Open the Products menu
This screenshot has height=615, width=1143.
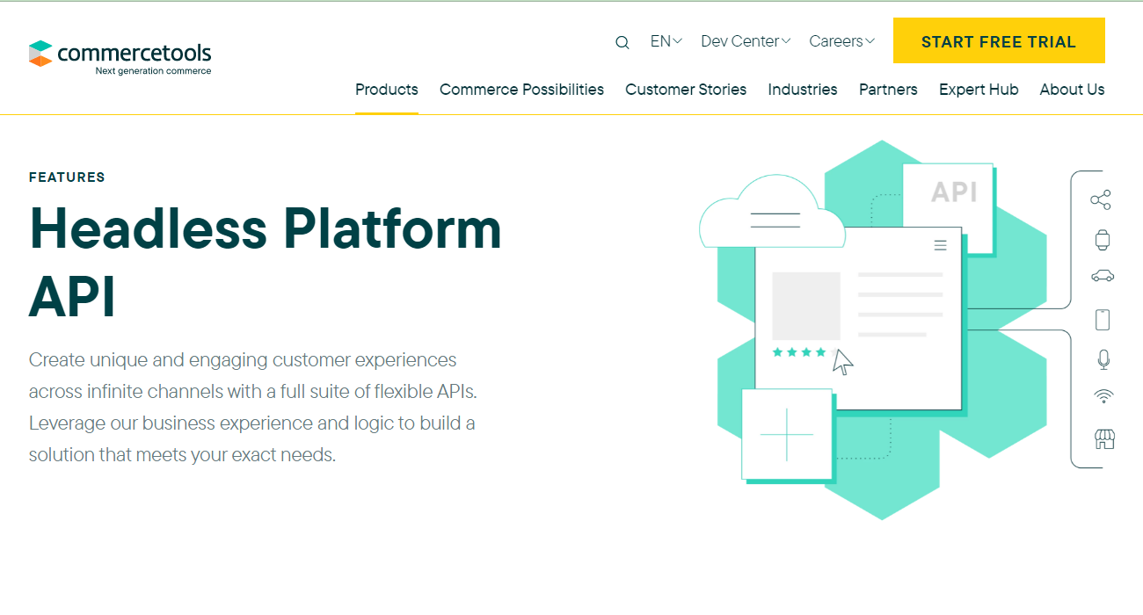pyautogui.click(x=387, y=90)
